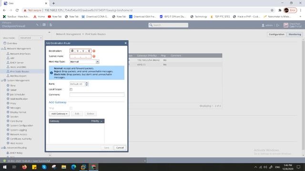Close the Add Destination Route dialog

125,43
